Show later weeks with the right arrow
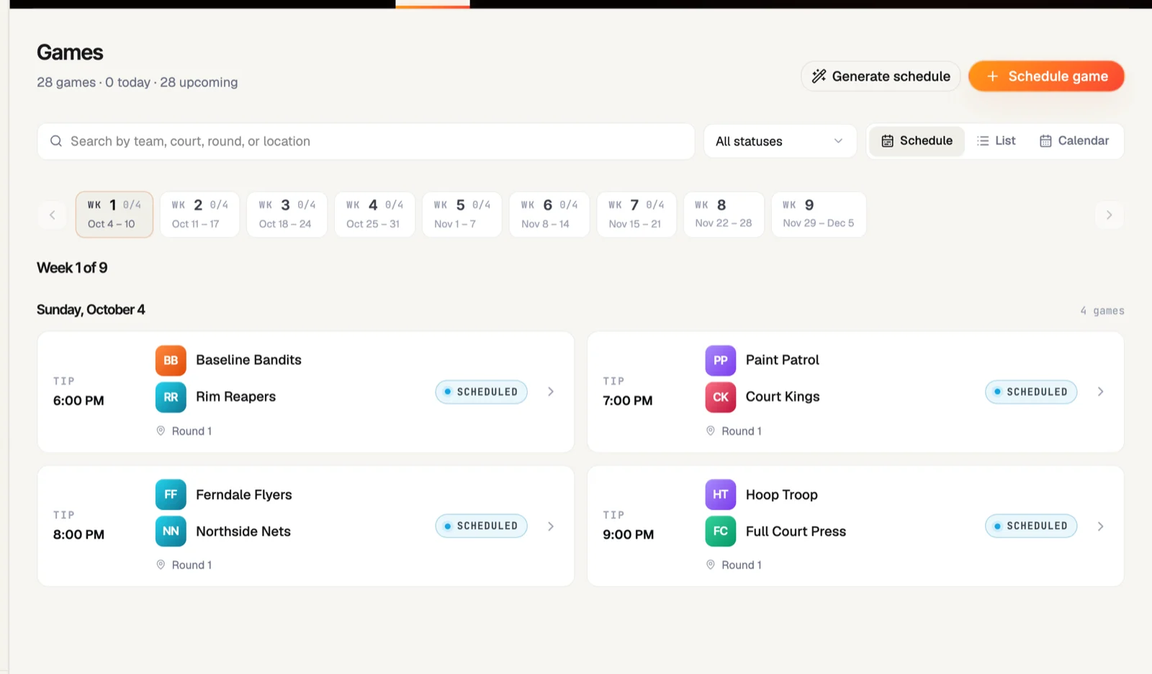The image size is (1152, 674). [x=1110, y=215]
